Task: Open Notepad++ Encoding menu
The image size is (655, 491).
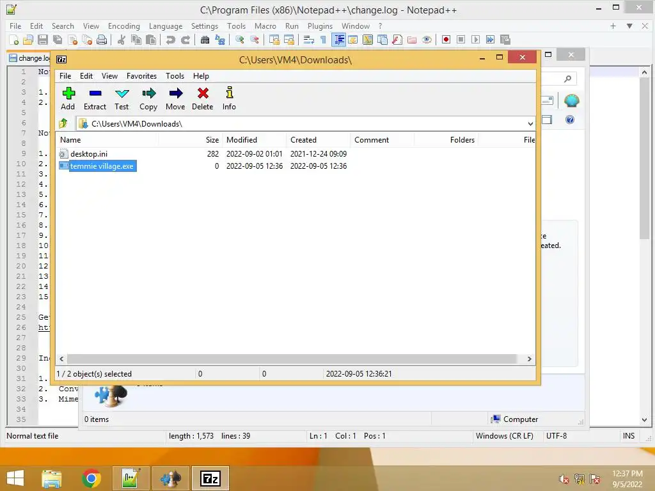Action: pos(124,26)
